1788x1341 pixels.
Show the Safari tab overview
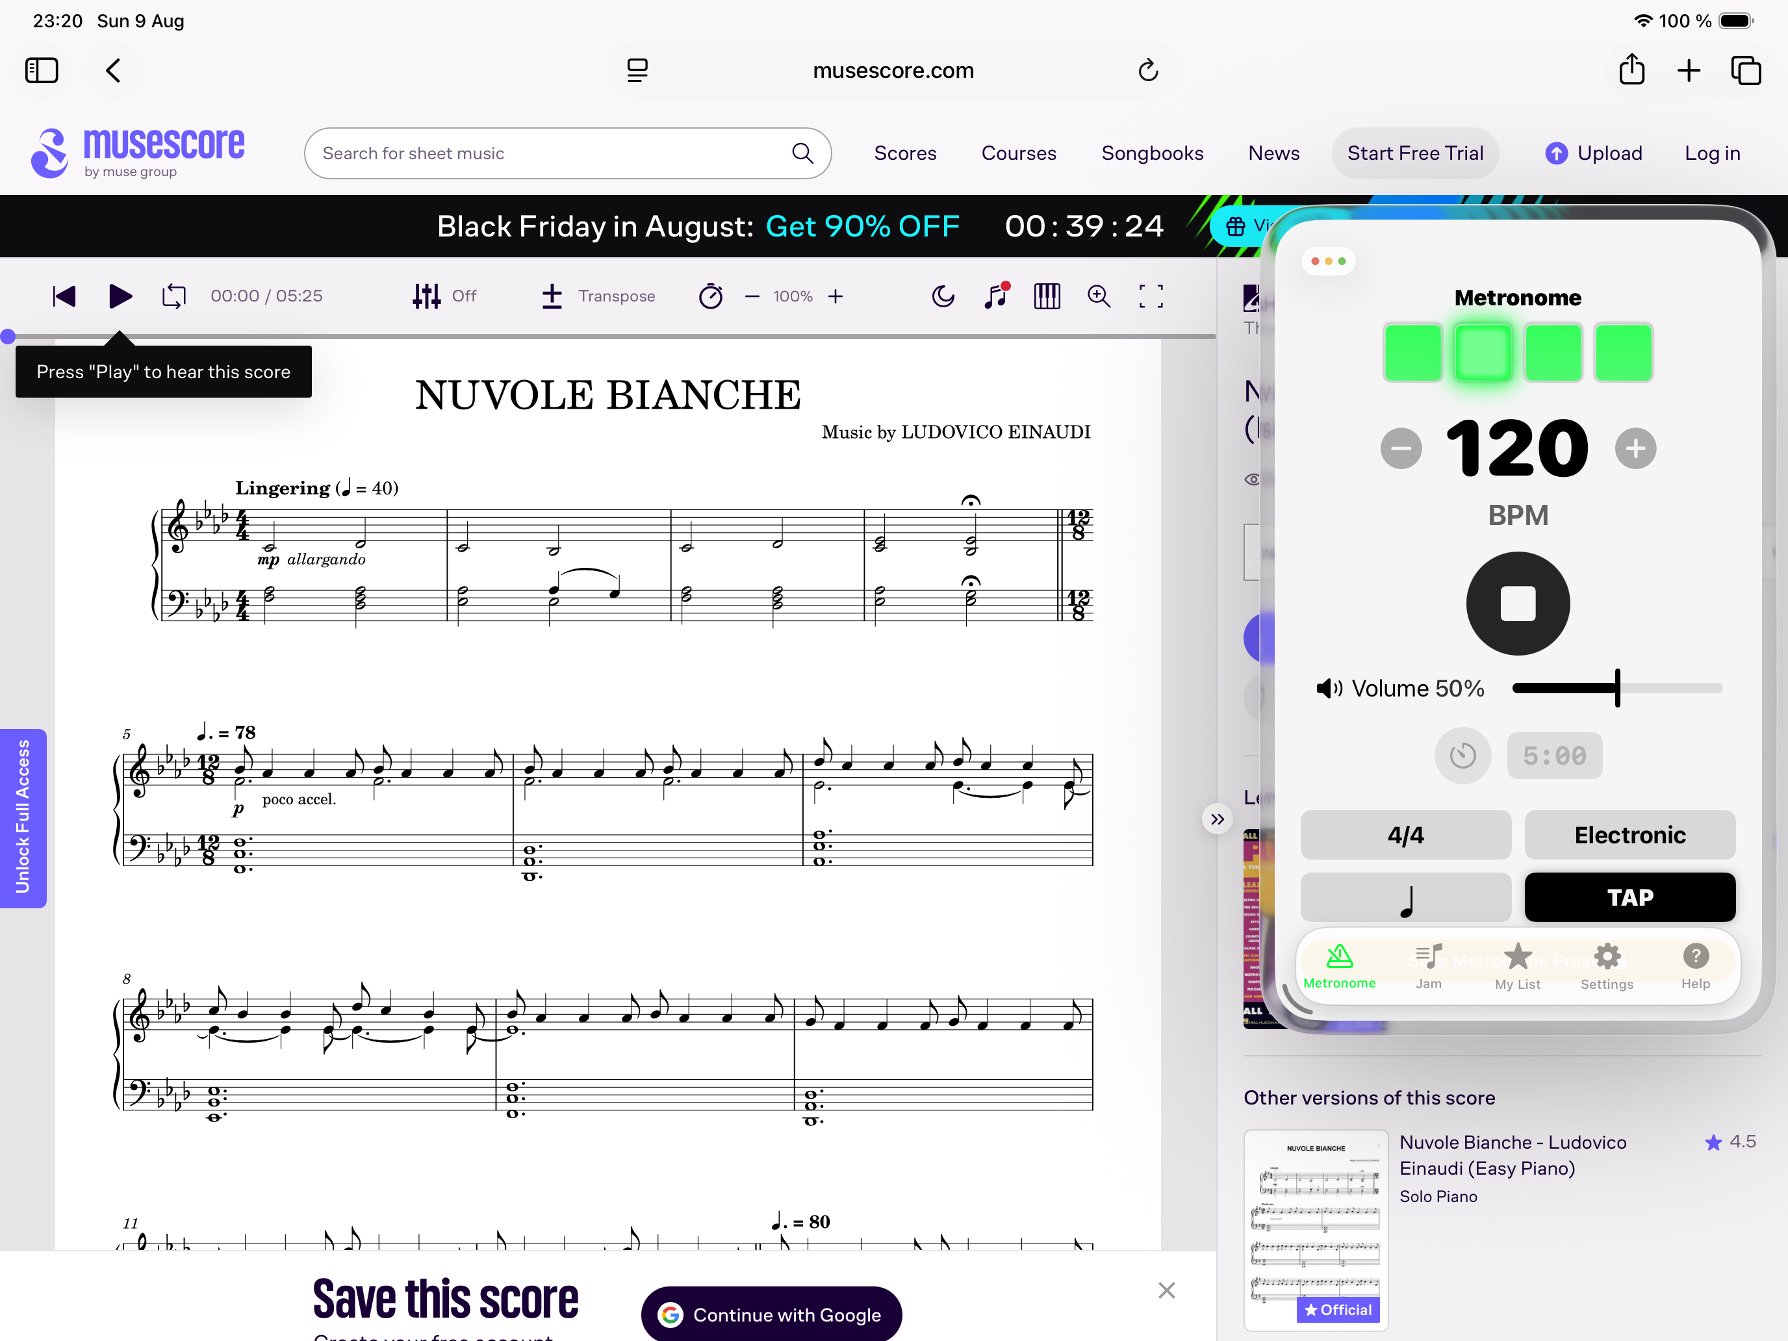(x=1746, y=70)
